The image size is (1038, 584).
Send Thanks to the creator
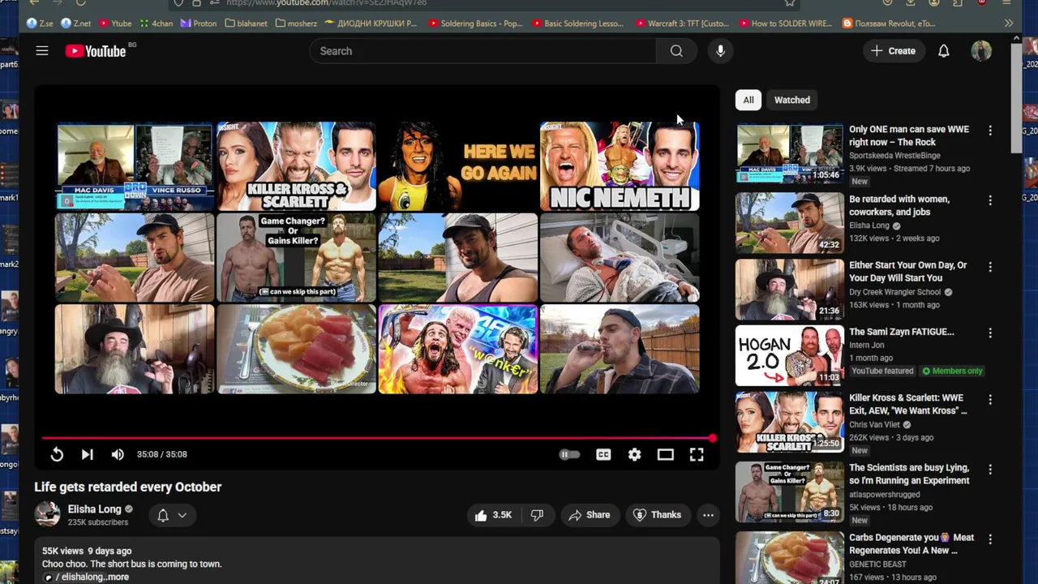(657, 515)
